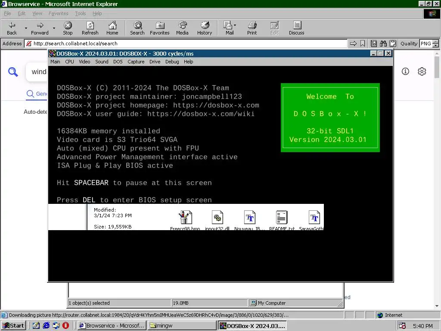The width and height of the screenshot is (441, 331).
Task: Open the Debug menu in DOSBox-X
Action: [172, 62]
